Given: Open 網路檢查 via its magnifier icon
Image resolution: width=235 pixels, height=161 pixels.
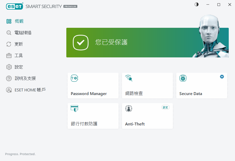Looking at the screenshot, I should pos(129,78).
